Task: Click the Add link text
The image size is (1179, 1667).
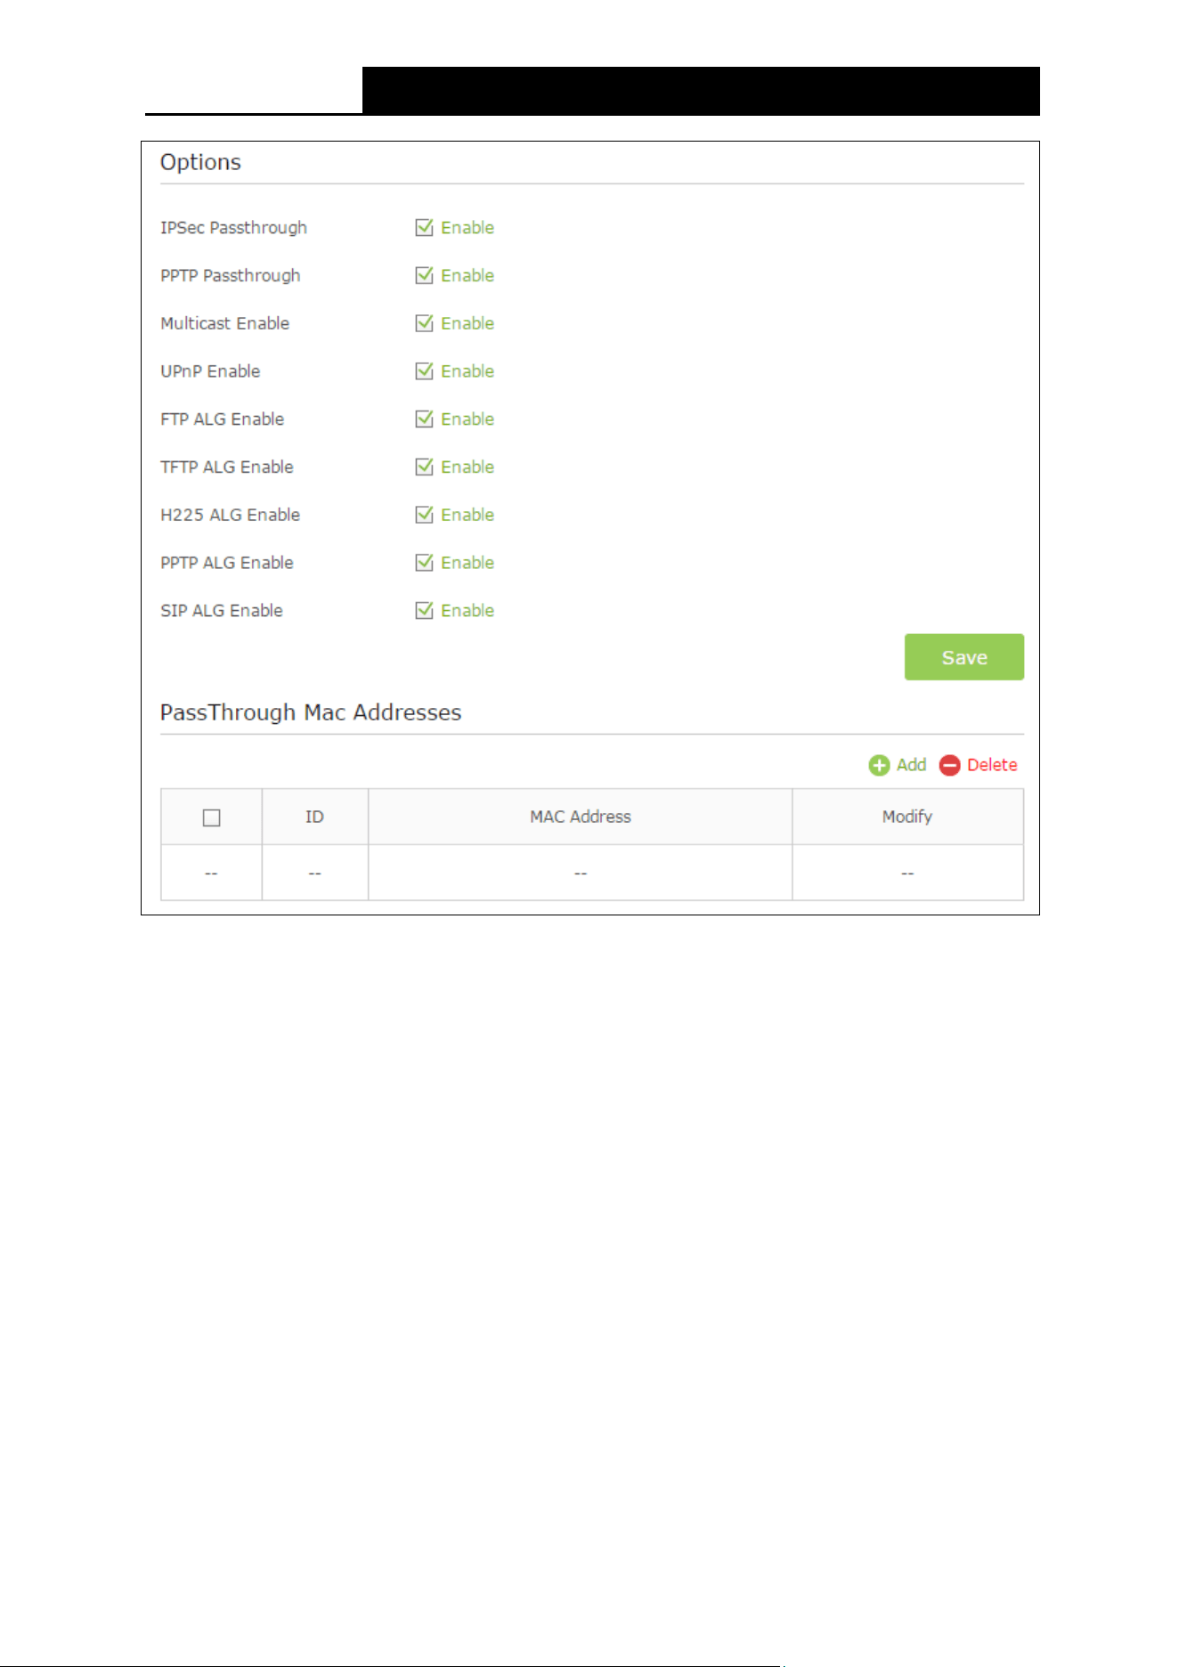Action: [x=911, y=765]
